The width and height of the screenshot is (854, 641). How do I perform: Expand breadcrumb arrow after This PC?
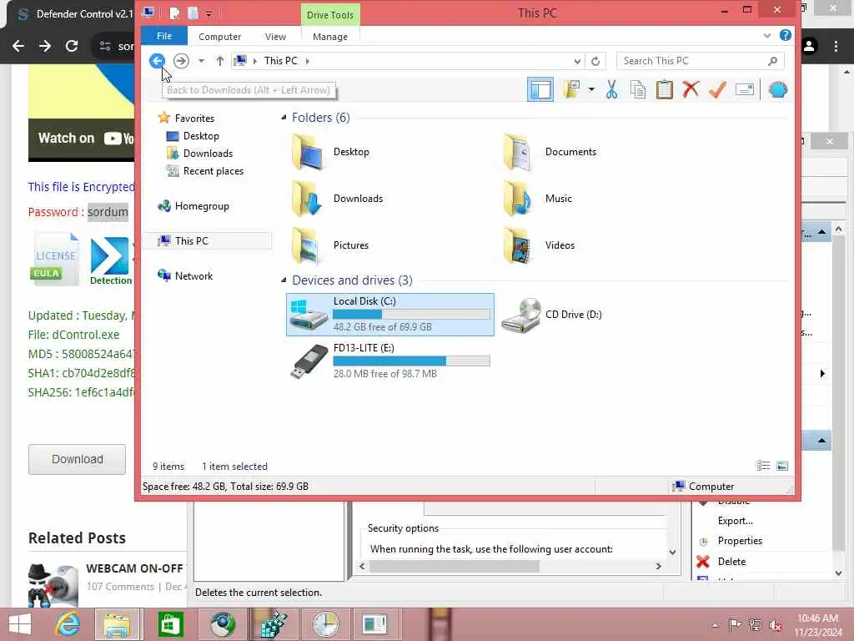(x=308, y=61)
